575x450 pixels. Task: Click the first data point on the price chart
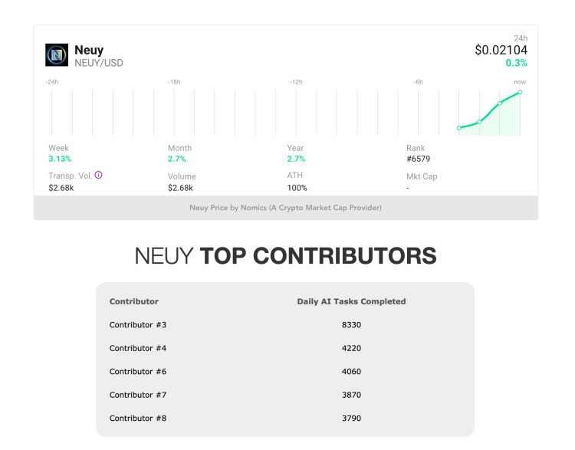coord(458,128)
